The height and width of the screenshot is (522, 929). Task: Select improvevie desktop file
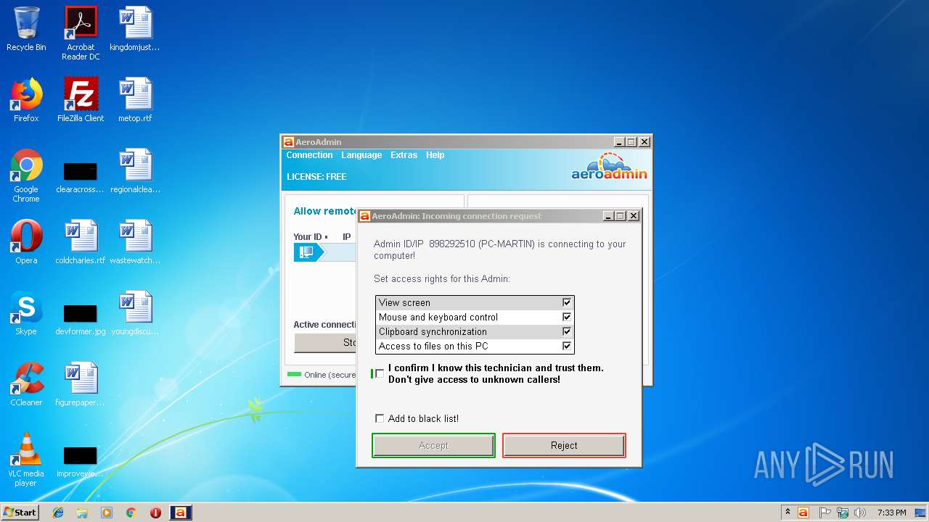(x=81, y=461)
